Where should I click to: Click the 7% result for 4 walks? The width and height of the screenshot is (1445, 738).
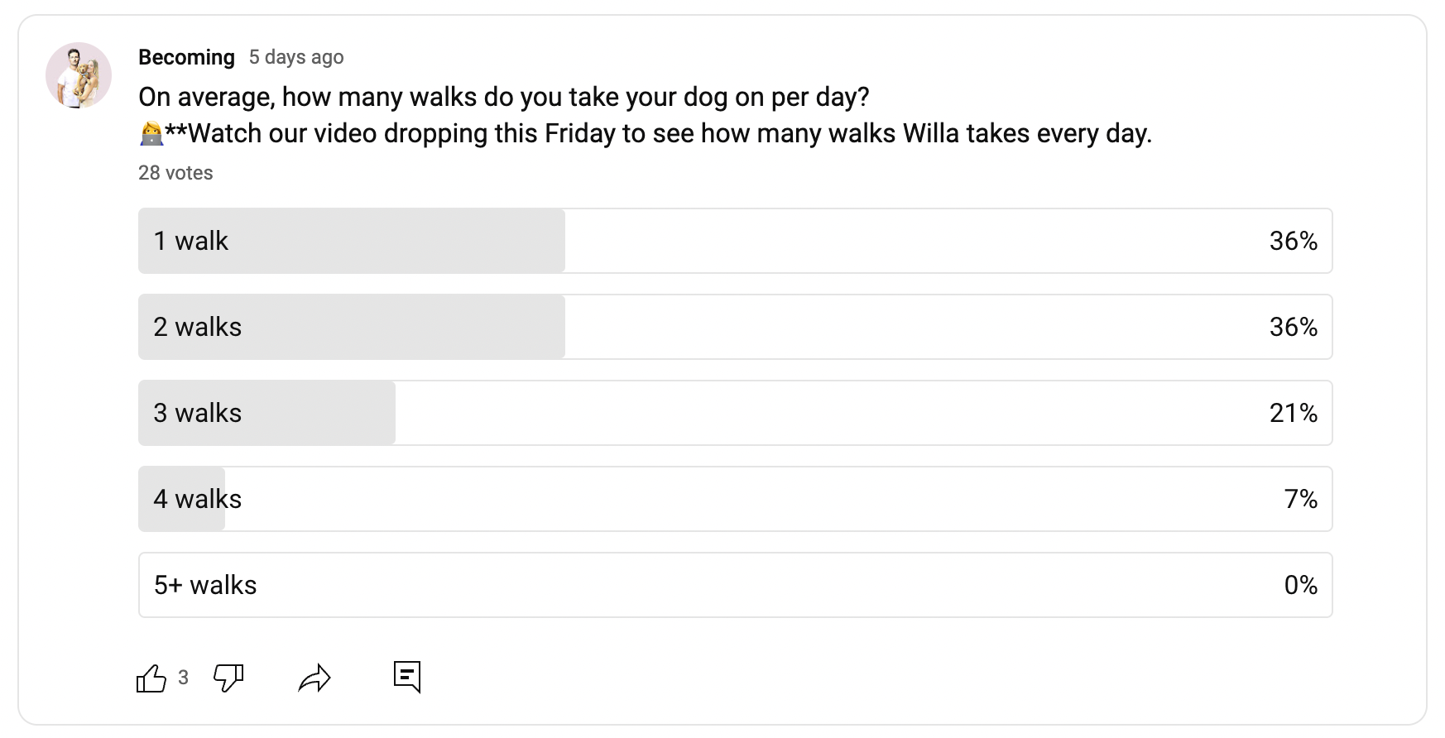[x=1301, y=499]
